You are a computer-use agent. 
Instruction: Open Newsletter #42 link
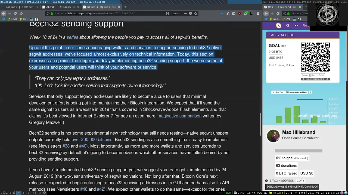click(101, 189)
